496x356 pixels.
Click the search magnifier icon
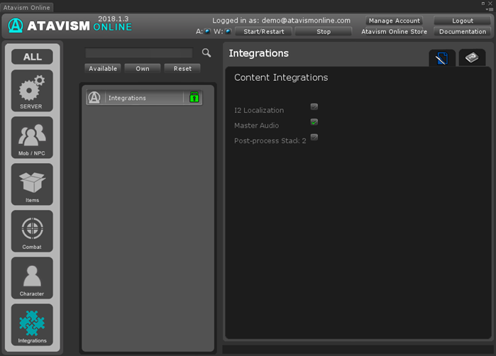click(x=206, y=53)
